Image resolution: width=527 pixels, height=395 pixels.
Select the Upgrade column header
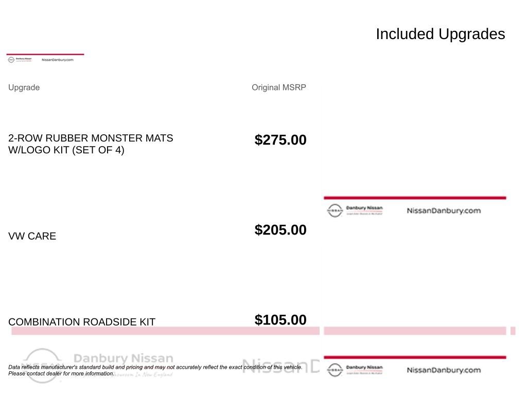(x=24, y=87)
